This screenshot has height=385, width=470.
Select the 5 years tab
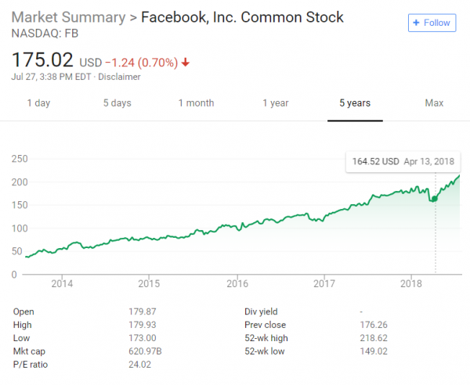point(355,103)
